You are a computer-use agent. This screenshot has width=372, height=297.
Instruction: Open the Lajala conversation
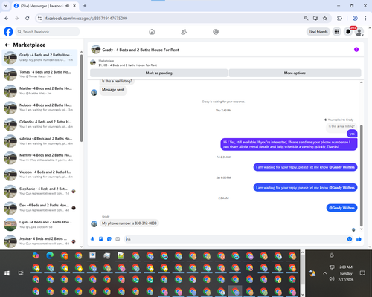39,224
